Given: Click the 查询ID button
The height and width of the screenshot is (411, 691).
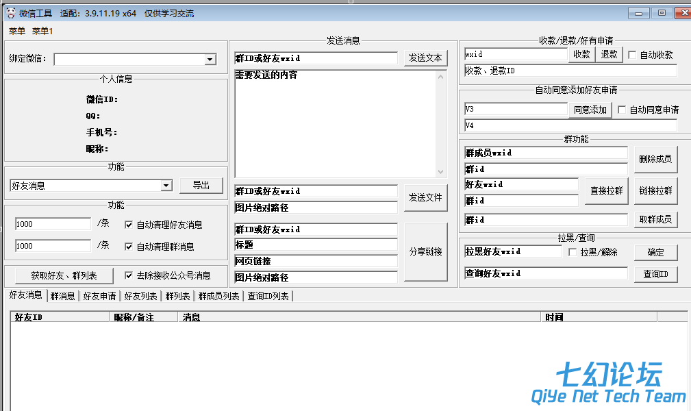Looking at the screenshot, I should pyautogui.click(x=655, y=274).
